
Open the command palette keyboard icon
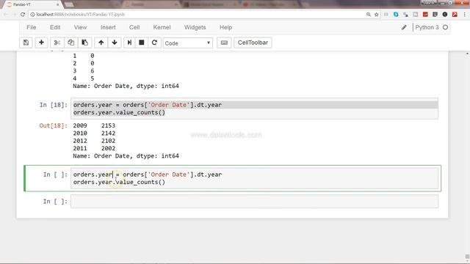tap(224, 43)
